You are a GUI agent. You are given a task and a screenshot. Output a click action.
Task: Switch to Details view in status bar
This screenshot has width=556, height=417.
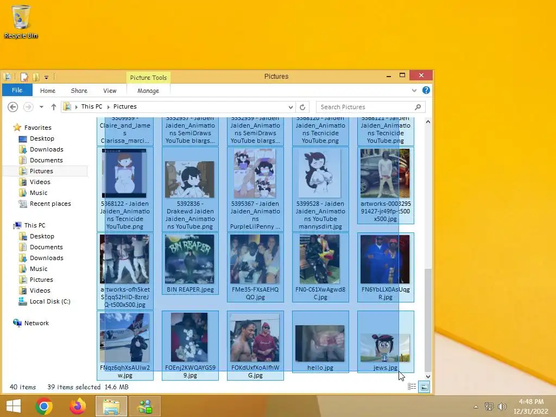(412, 387)
